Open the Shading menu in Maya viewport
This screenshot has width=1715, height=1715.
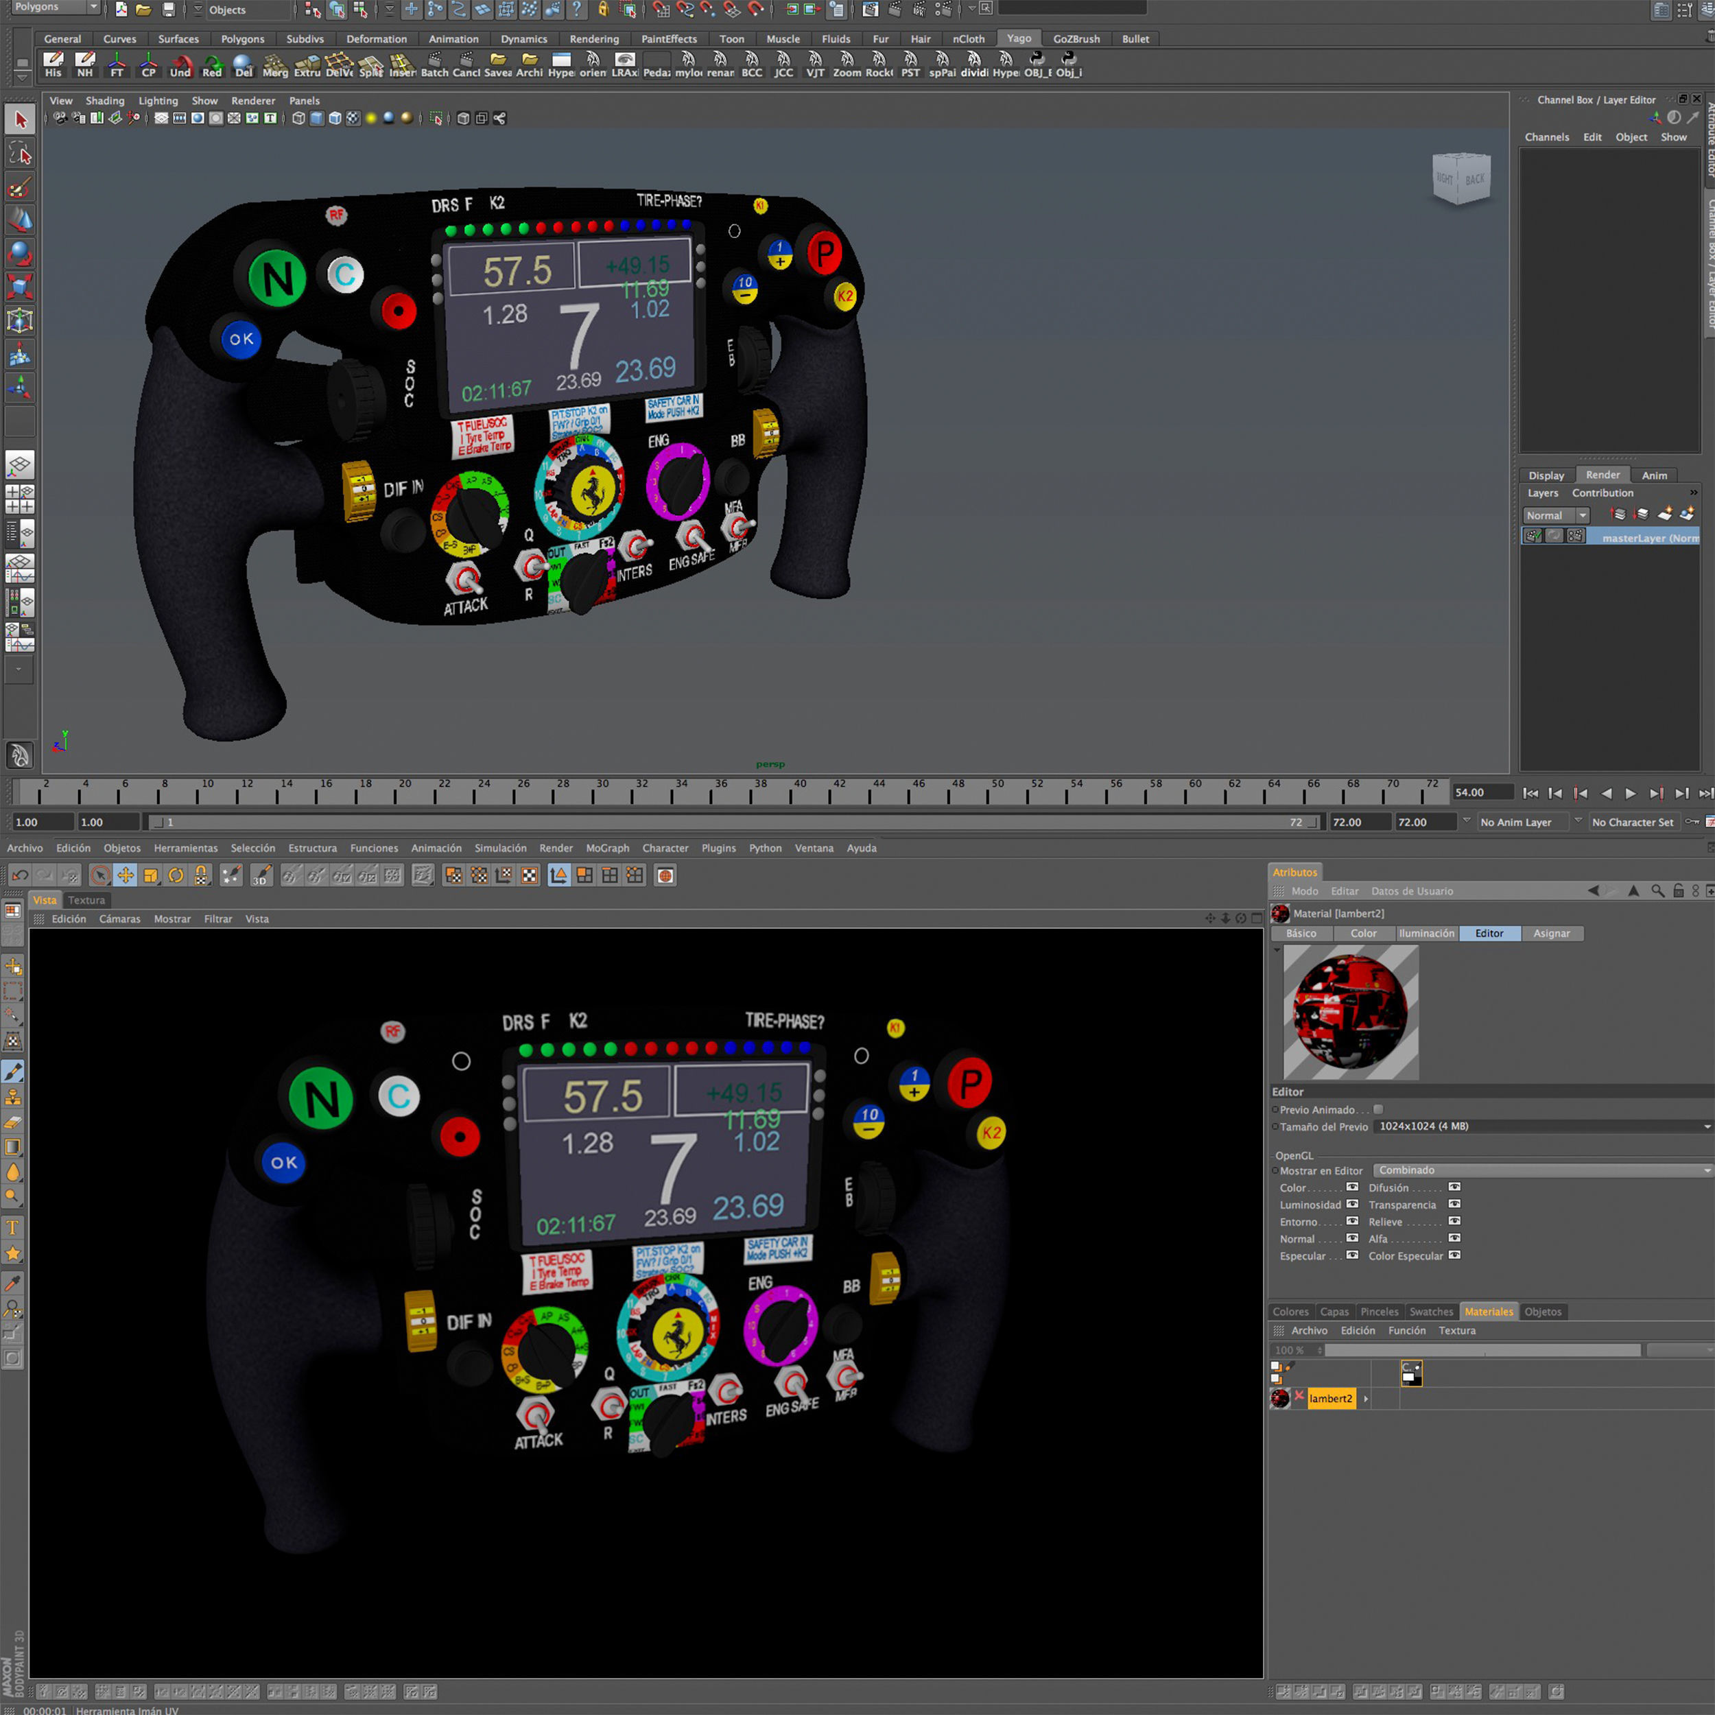point(105,100)
